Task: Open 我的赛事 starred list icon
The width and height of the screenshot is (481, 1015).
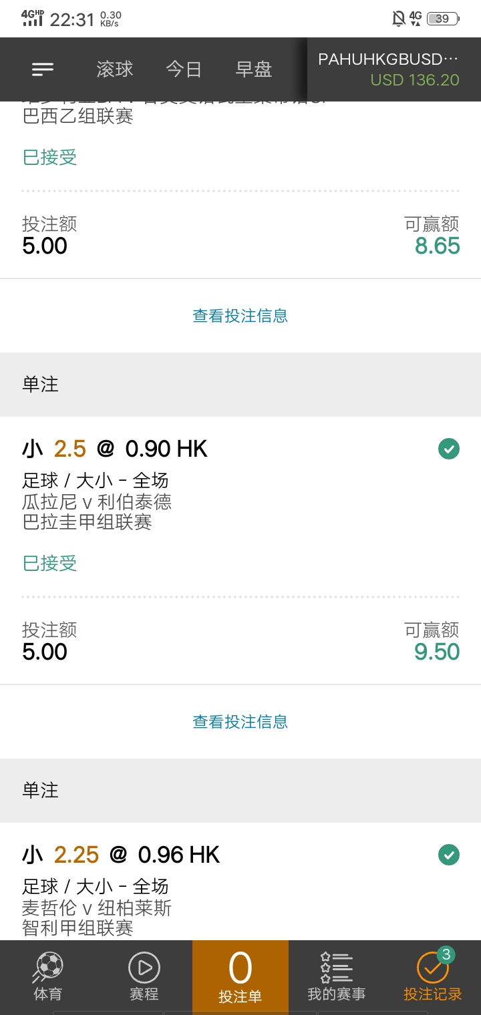Action: click(337, 966)
